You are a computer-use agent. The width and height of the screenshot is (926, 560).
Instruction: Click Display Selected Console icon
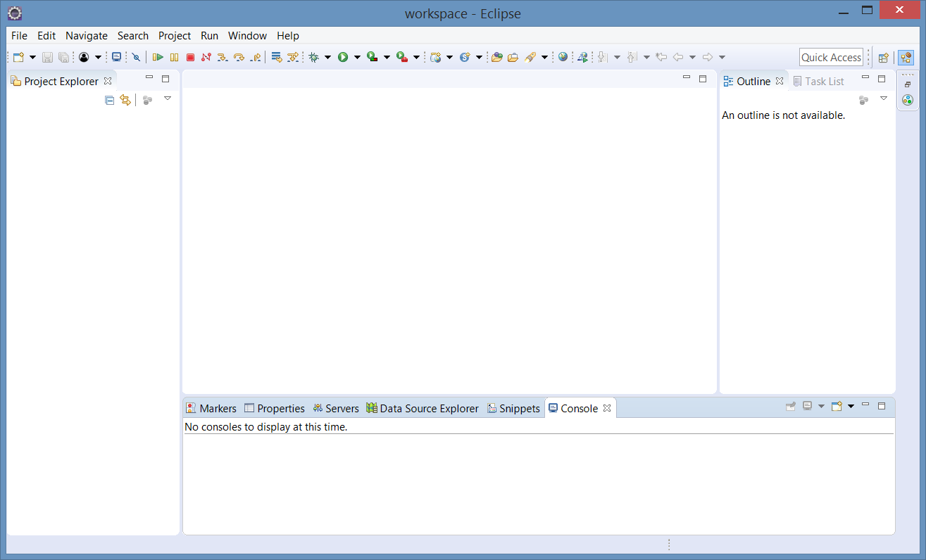(808, 406)
